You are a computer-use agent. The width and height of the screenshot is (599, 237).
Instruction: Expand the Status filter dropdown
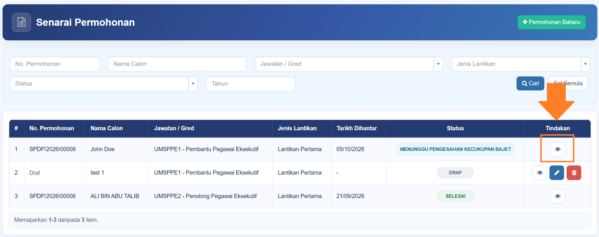(103, 84)
